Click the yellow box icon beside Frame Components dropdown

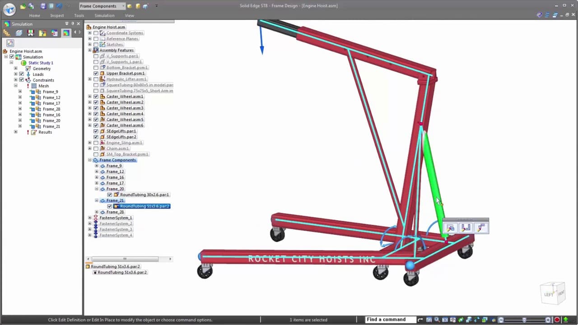[130, 6]
